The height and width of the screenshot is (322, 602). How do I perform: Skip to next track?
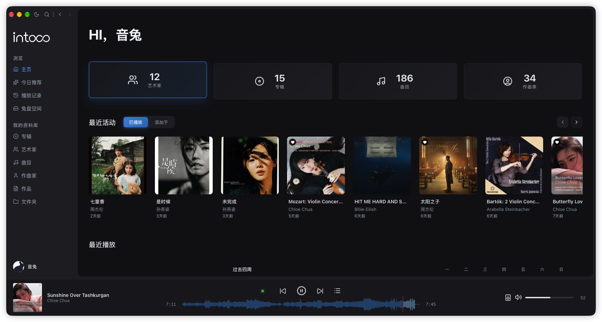coord(320,291)
